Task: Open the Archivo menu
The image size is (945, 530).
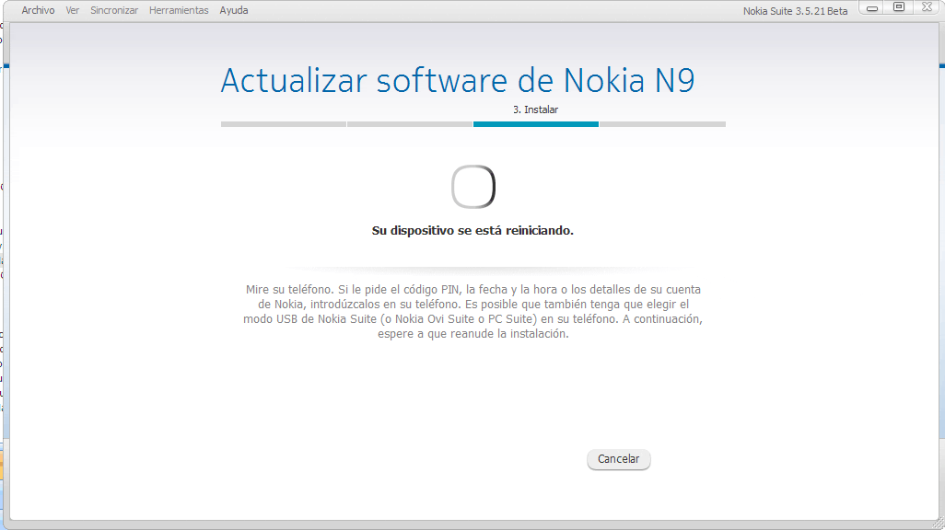Action: click(38, 10)
